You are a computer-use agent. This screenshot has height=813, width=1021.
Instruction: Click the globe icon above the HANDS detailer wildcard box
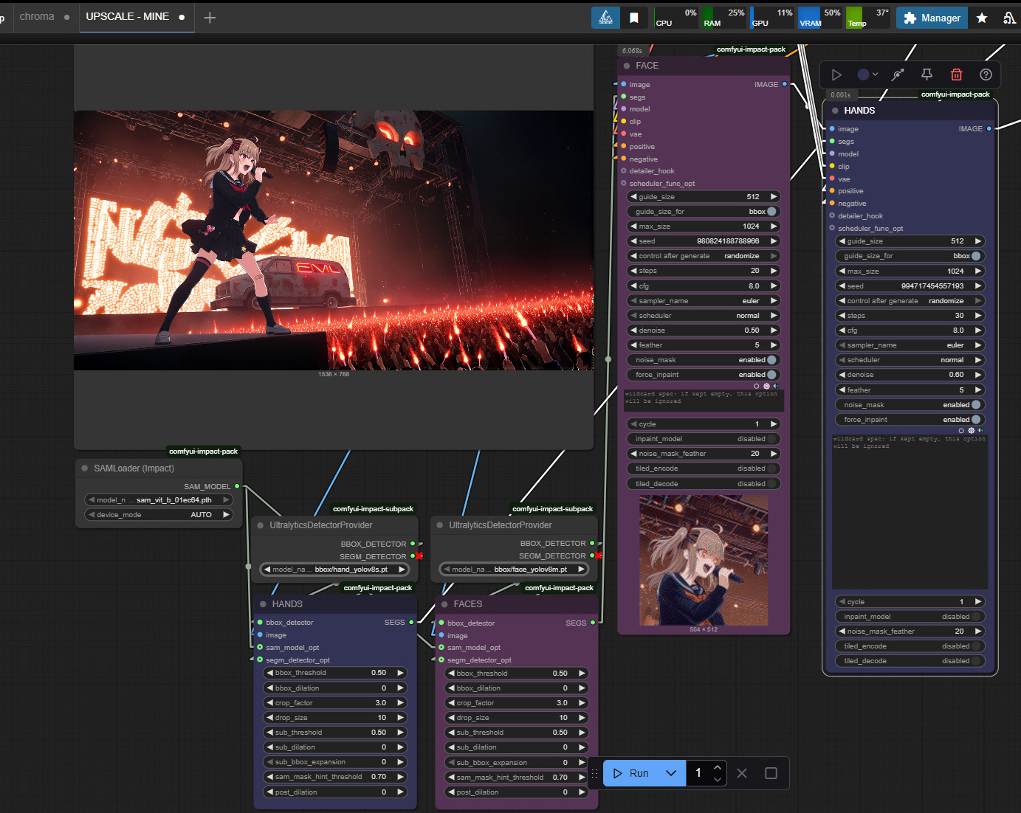coord(971,430)
